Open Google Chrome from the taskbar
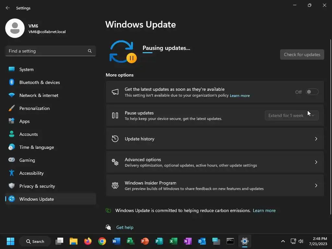332x249 pixels. point(102,241)
